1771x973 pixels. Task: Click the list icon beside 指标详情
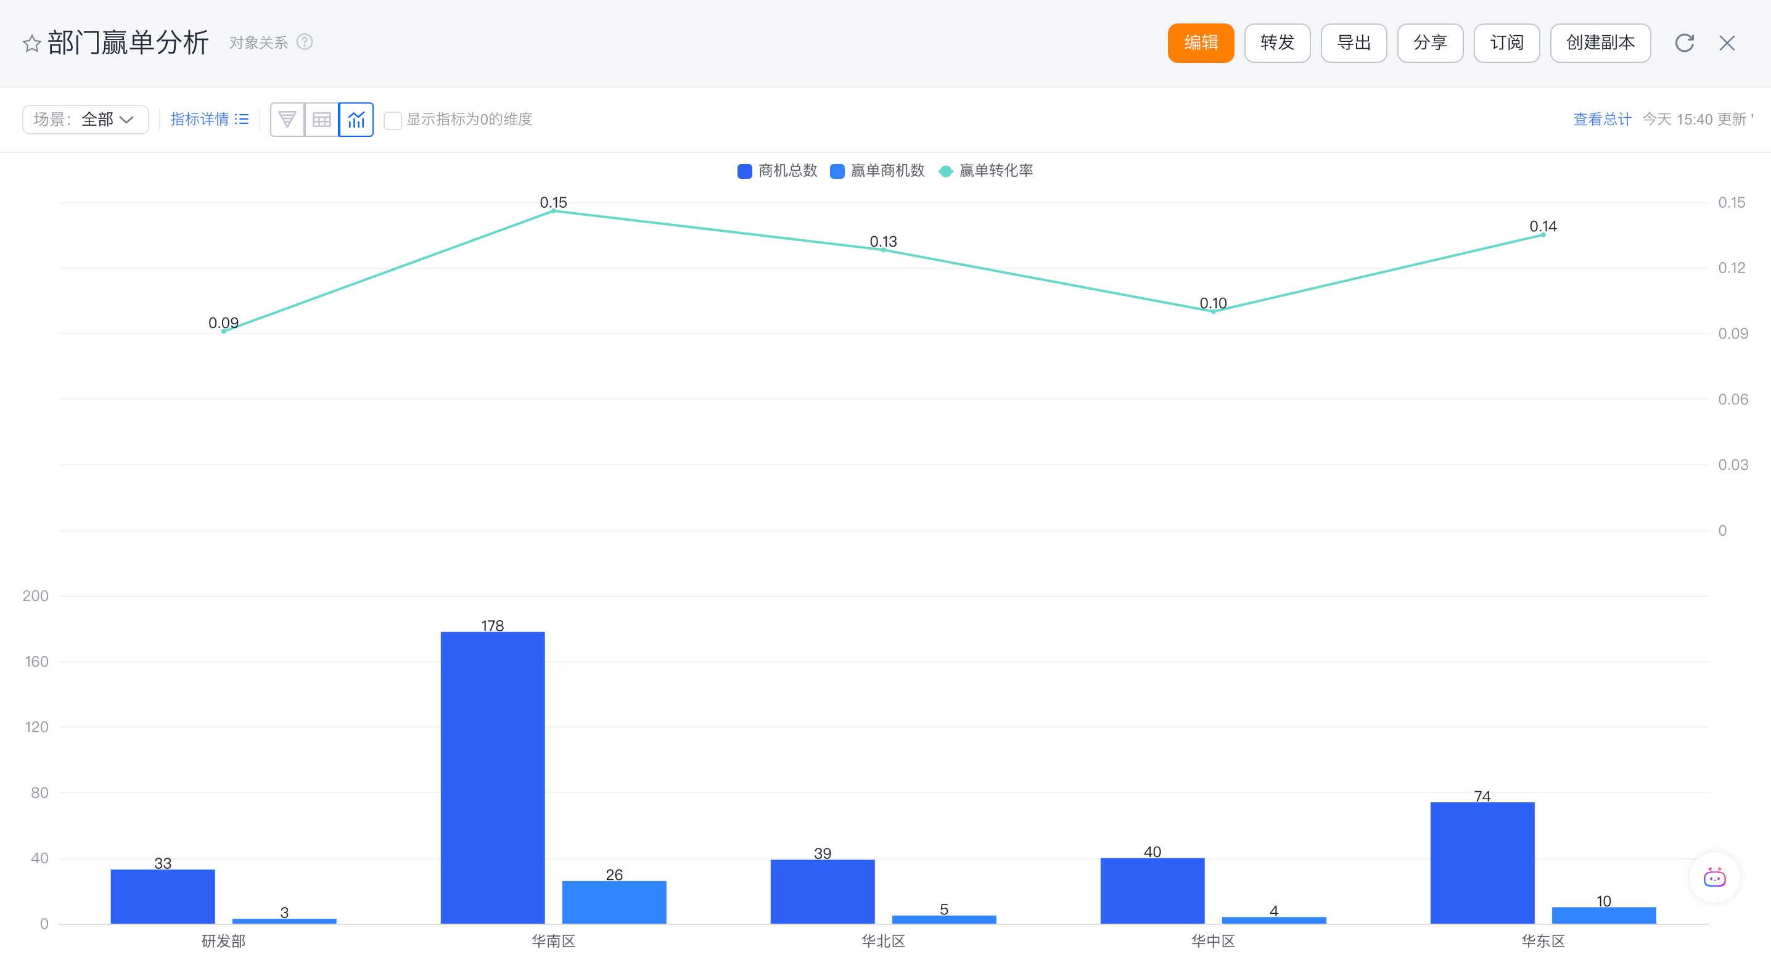coord(241,120)
